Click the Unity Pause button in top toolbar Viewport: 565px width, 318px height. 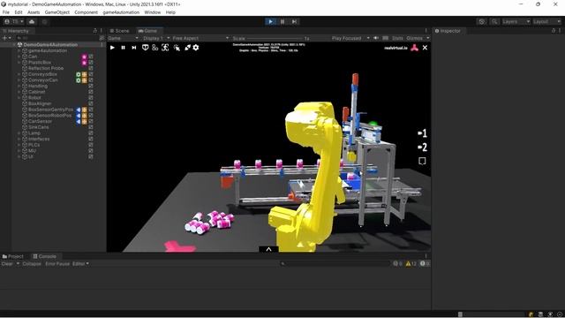[x=282, y=21]
